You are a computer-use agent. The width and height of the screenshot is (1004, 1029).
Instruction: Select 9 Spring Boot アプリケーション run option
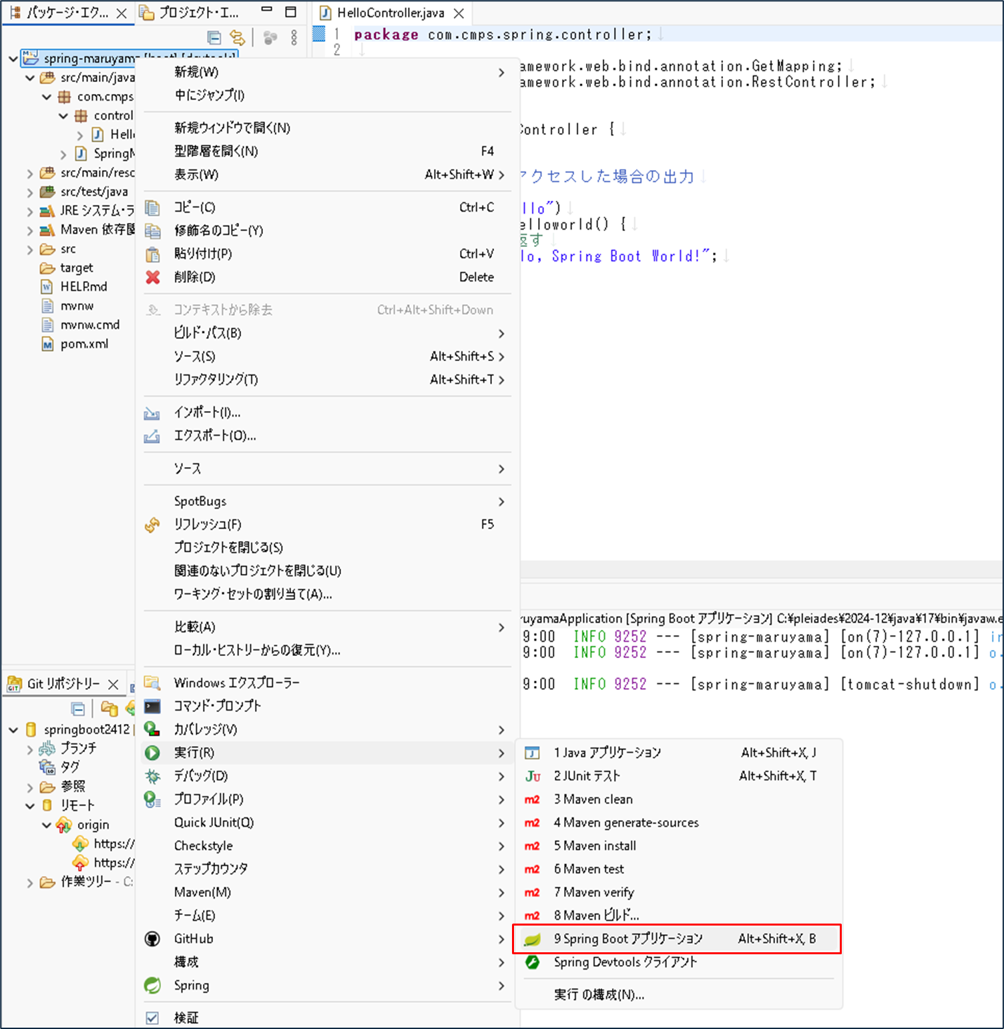[627, 939]
